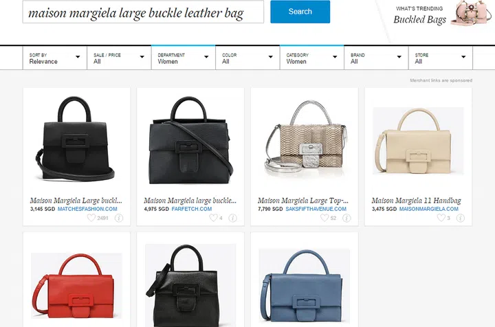Click inside the search text field

[143, 12]
